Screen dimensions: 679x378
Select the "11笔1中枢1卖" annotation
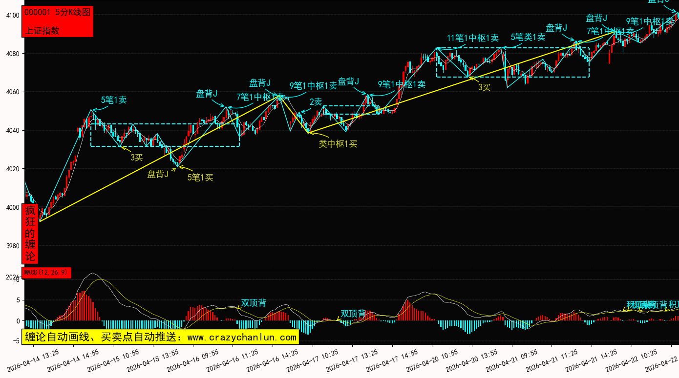472,38
